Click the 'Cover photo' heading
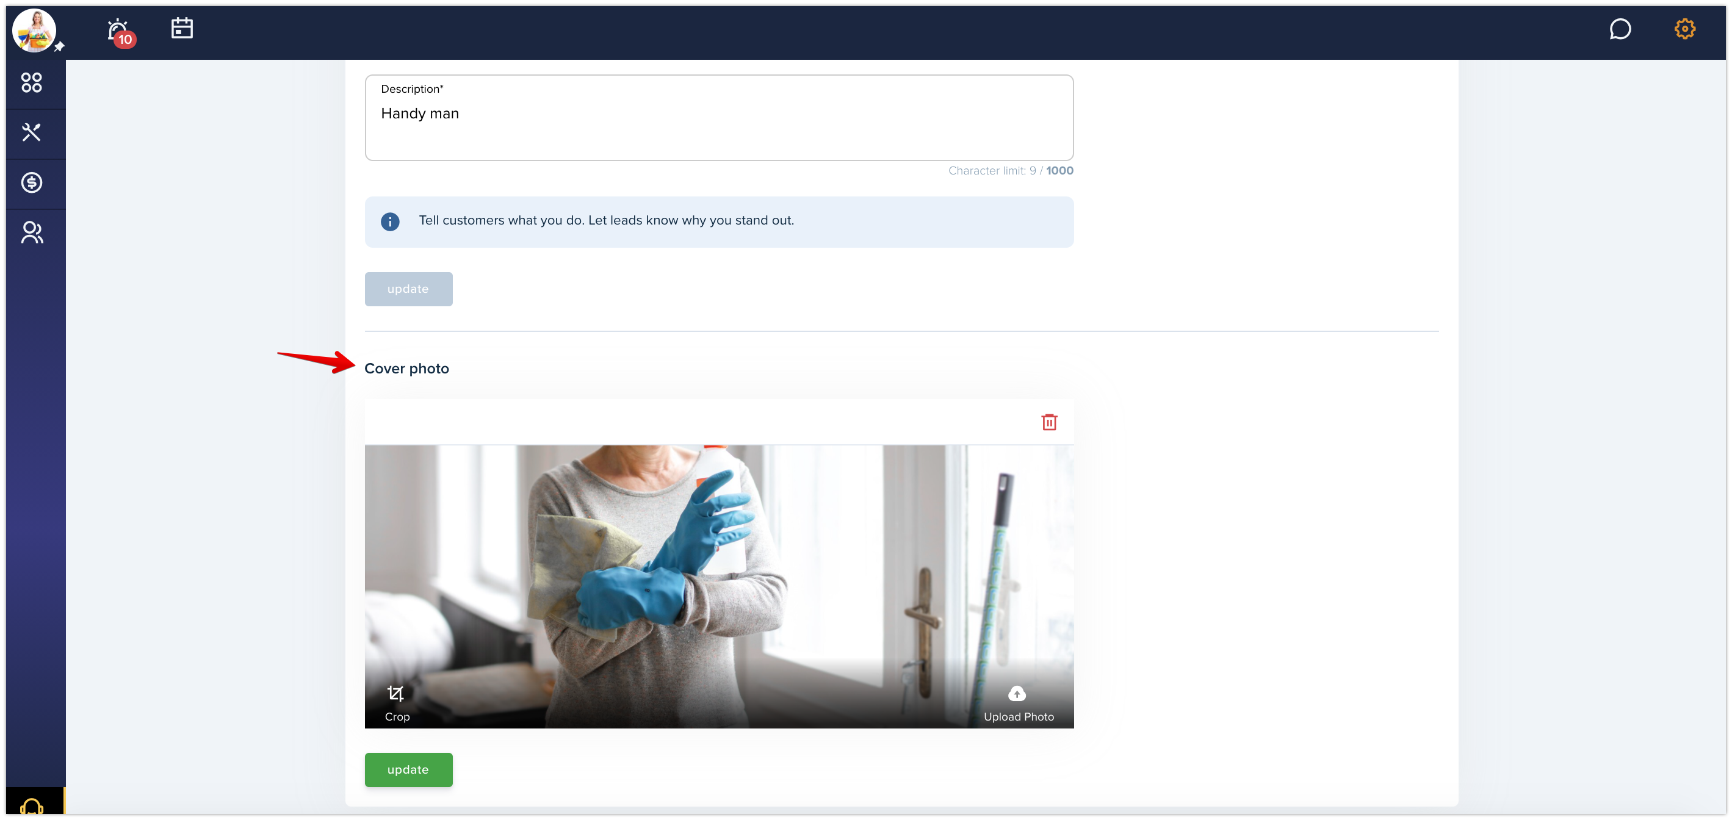This screenshot has width=1732, height=820. pos(407,369)
